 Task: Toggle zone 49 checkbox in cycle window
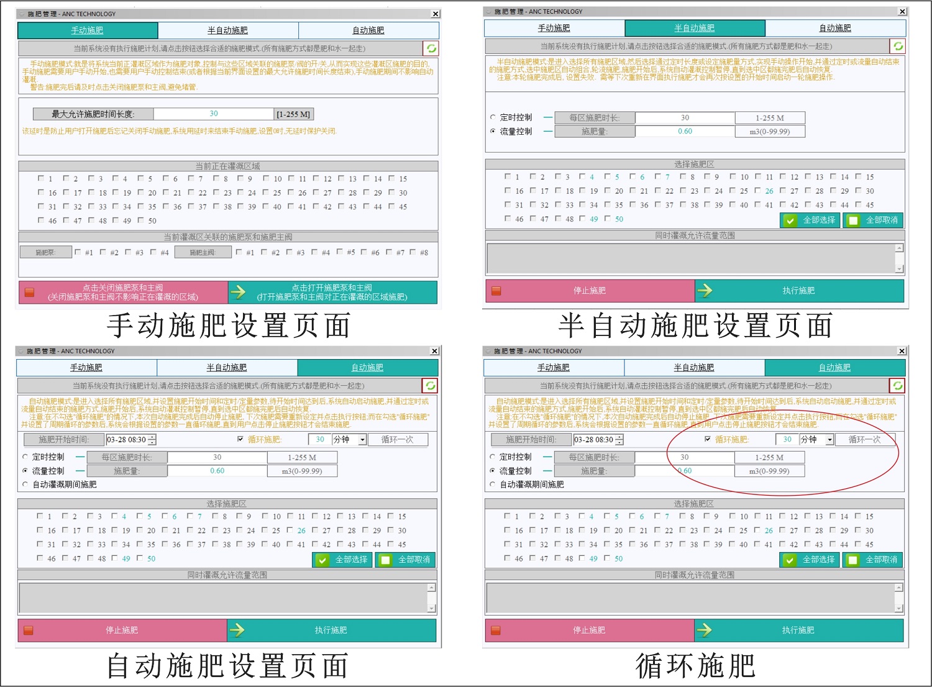coord(582,558)
